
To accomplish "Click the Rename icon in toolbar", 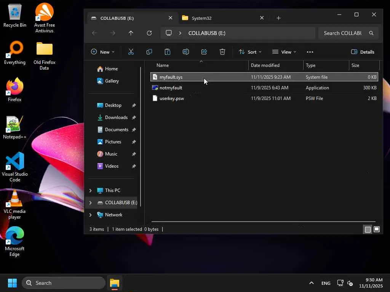I will pos(186,52).
